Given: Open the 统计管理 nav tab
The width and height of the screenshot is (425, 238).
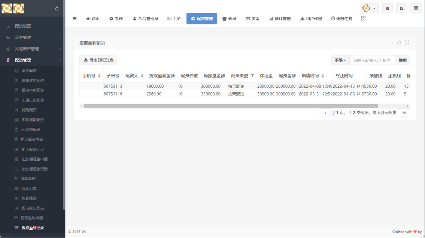Looking at the screenshot, I should (280, 19).
